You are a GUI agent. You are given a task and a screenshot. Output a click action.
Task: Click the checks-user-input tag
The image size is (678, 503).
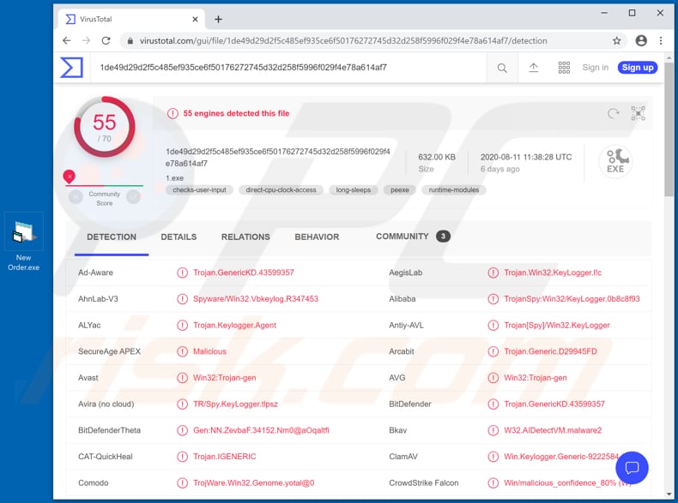199,190
